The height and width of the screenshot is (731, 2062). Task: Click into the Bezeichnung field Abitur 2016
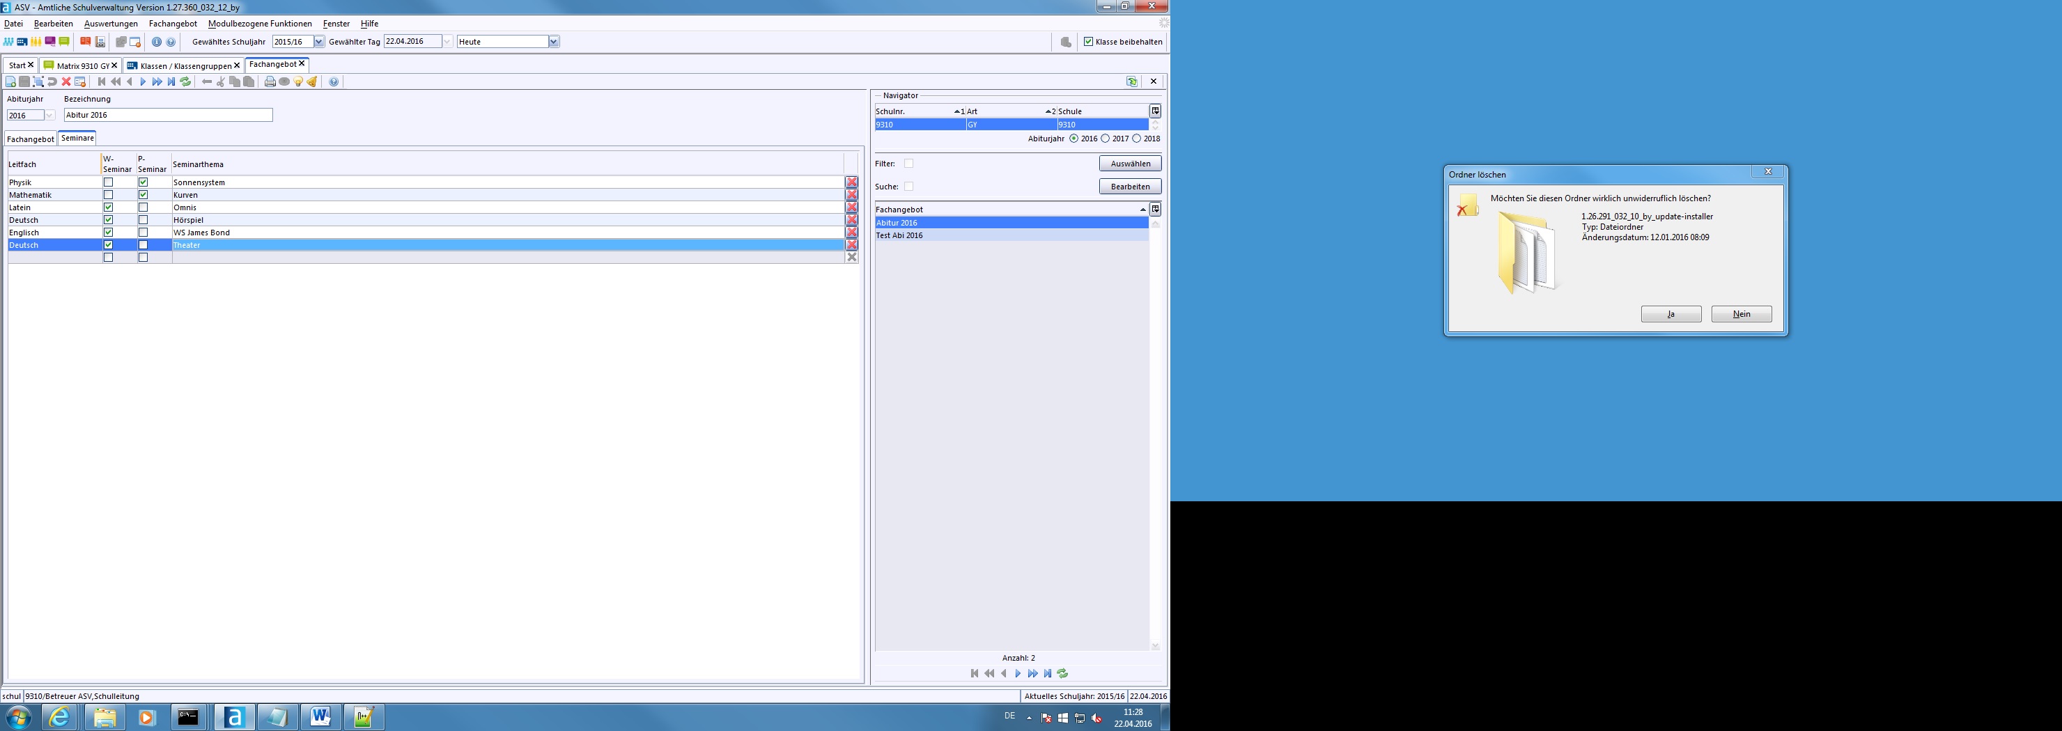(x=168, y=115)
